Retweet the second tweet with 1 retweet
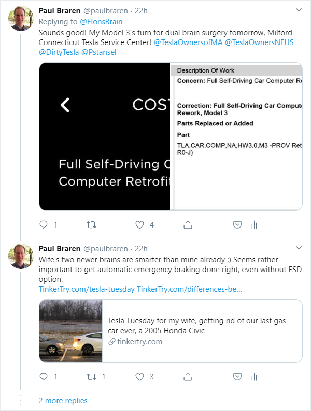Screen dimensions: 311x411 (x=92, y=377)
